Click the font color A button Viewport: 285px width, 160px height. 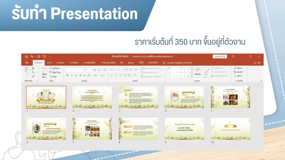(x=102, y=75)
